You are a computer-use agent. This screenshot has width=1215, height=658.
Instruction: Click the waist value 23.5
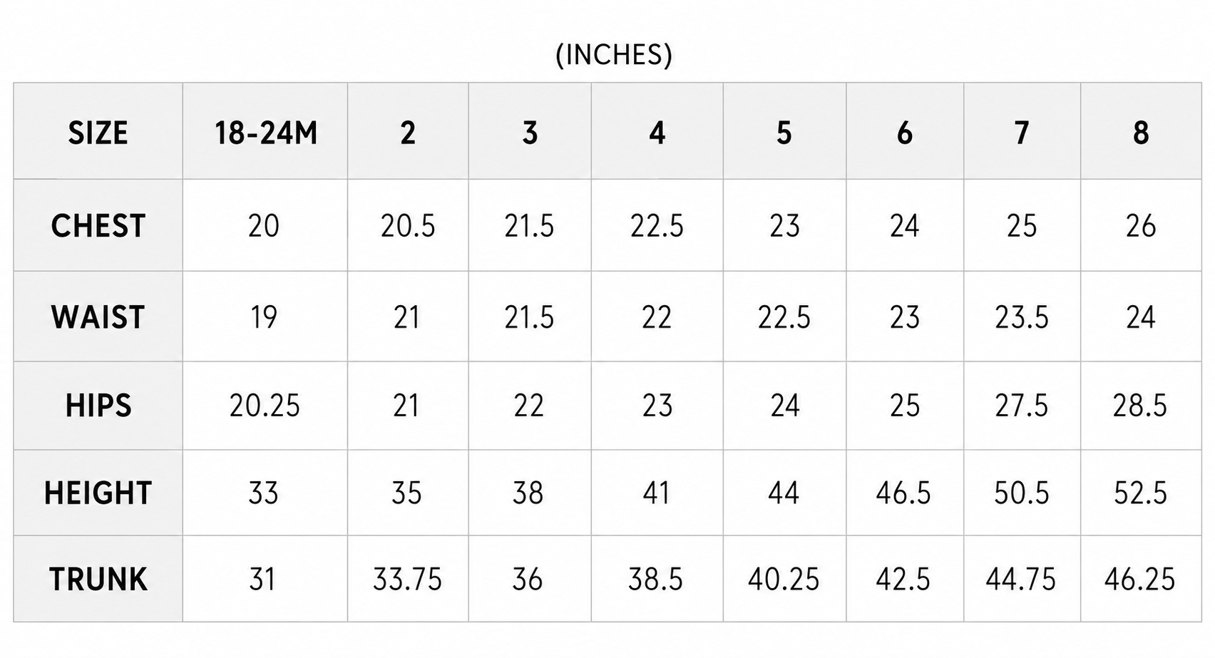(1022, 317)
